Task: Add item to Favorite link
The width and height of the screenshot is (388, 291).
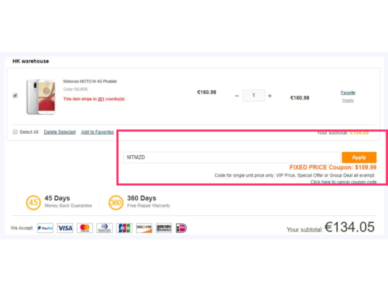Action: click(x=348, y=93)
